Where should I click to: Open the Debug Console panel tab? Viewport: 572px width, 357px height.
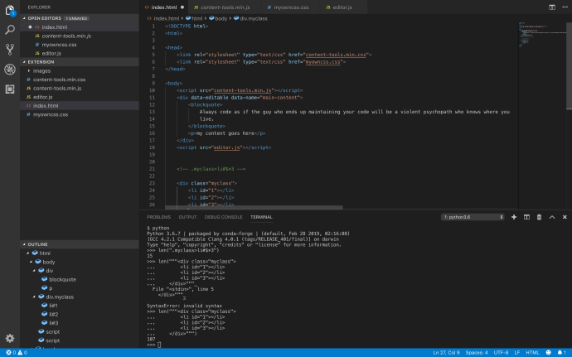click(223, 217)
